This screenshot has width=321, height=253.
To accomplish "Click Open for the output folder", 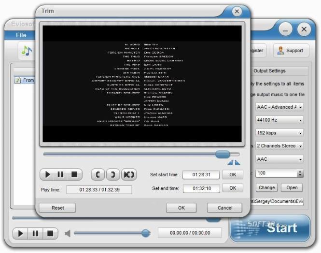I will 292,187.
